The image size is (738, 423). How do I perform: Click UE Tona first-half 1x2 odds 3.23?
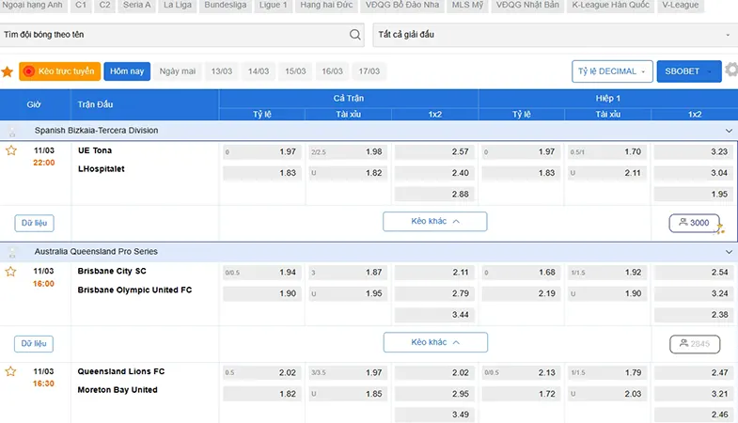[x=693, y=152]
